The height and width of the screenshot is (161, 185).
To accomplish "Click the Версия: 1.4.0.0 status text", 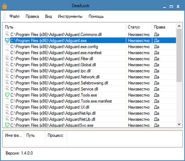I will 19,153.
